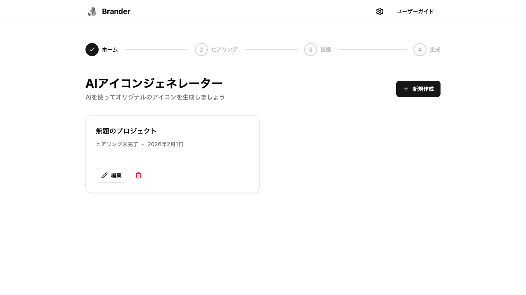526x295 pixels.
Task: Click the ヒアリング未完了 status text
Action: tap(117, 144)
